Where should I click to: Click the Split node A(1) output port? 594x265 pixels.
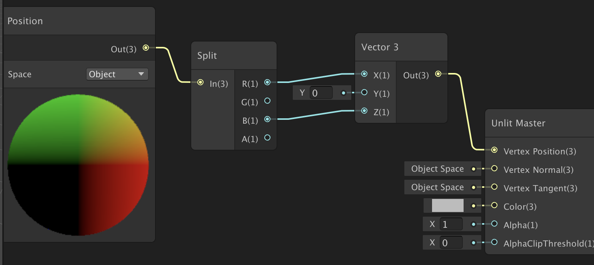point(267,137)
